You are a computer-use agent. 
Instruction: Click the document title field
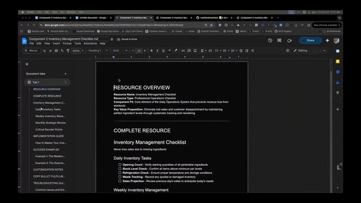click(68, 39)
